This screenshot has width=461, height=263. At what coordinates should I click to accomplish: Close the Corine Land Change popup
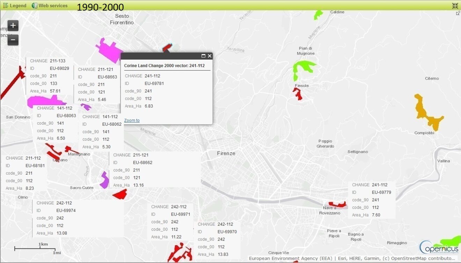[210, 56]
